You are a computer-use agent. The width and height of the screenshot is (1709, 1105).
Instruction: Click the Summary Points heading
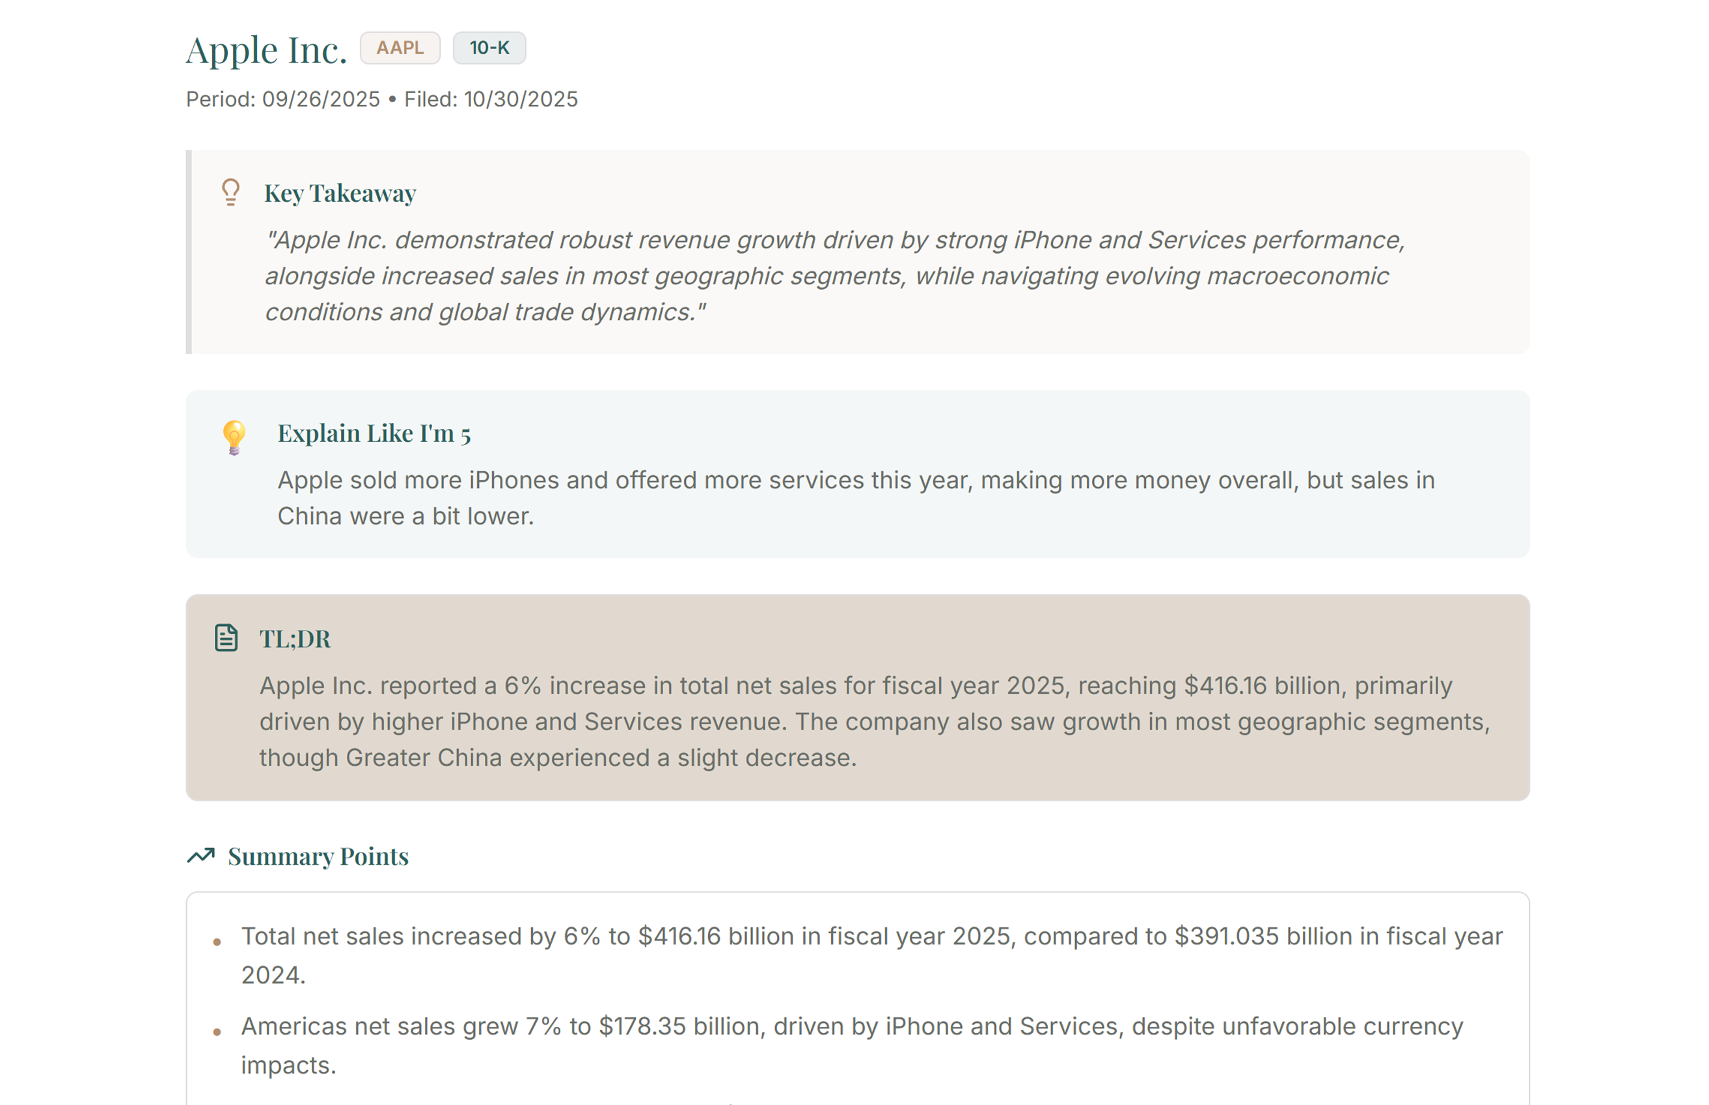coord(318,856)
